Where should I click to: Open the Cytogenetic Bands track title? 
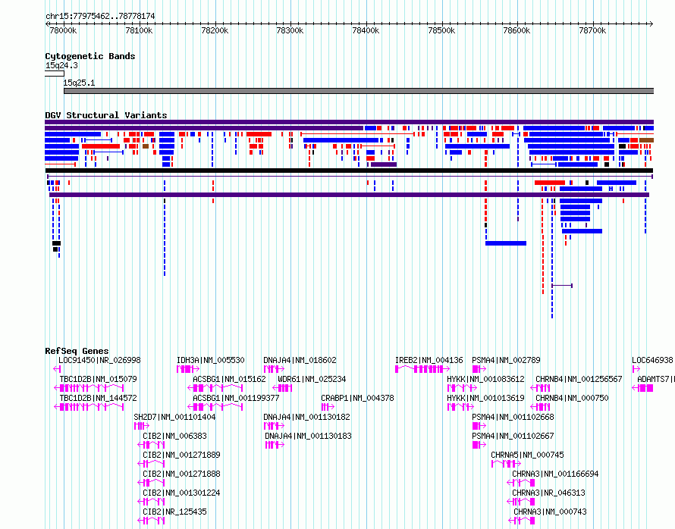90,56
